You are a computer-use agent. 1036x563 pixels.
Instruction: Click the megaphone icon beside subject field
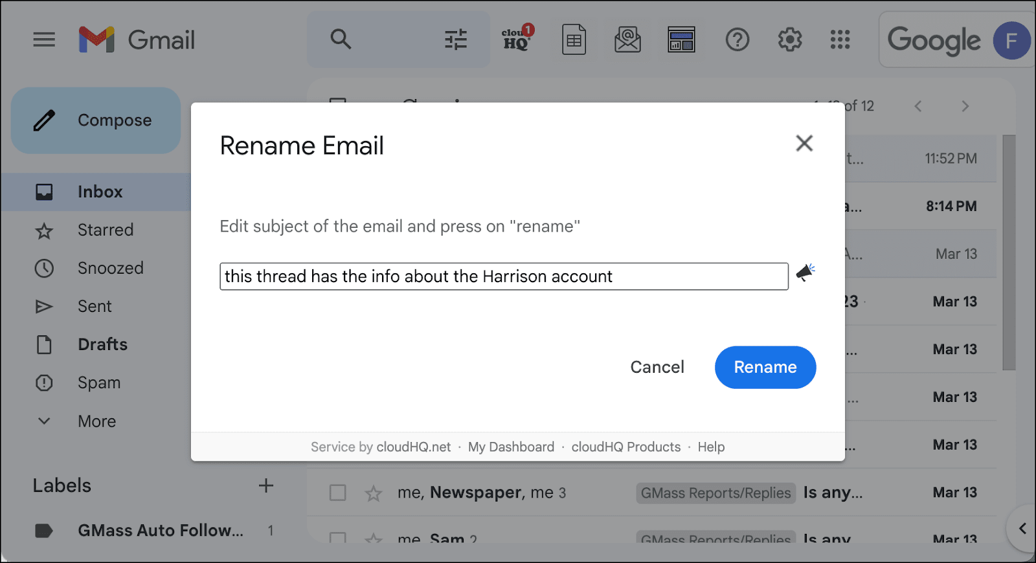(x=805, y=272)
